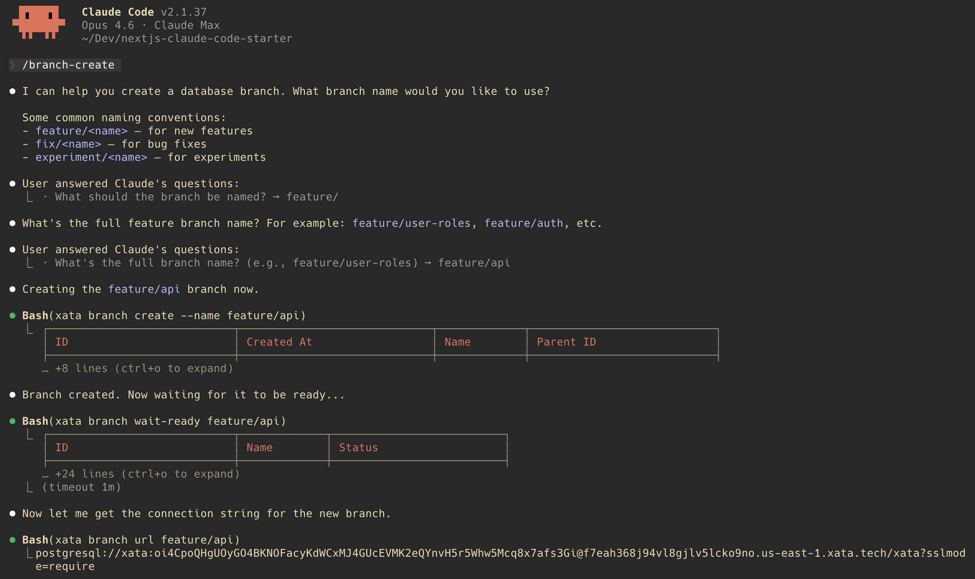Click the 'Status' column header in second table
Viewport: 975px width, 579px height.
tap(358, 448)
